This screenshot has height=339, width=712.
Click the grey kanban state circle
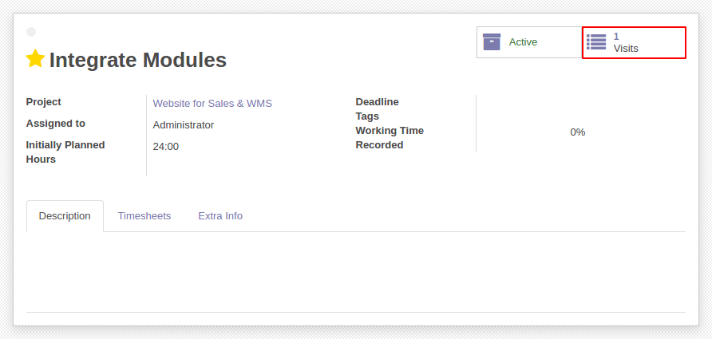pos(31,32)
